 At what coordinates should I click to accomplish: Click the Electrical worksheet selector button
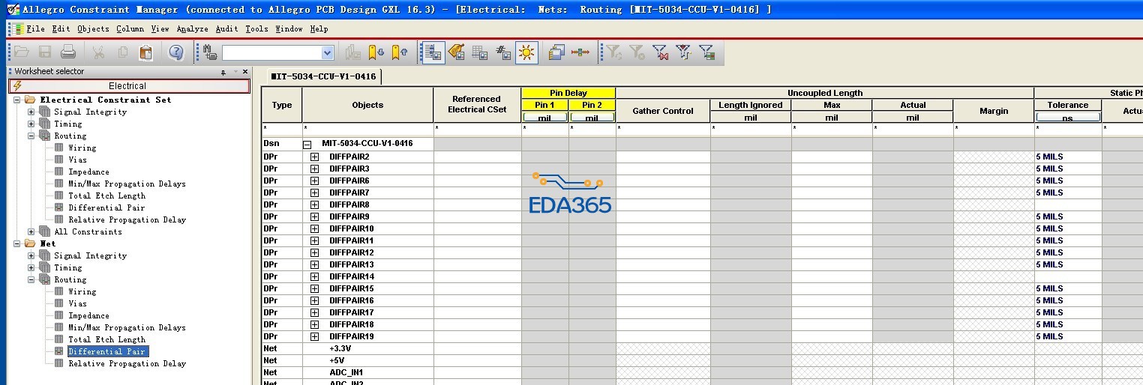pos(129,86)
